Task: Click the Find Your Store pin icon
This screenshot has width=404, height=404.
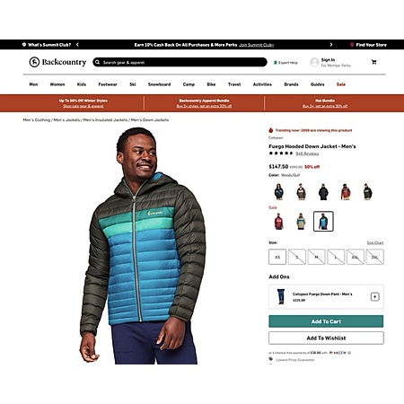Action: pyautogui.click(x=352, y=45)
